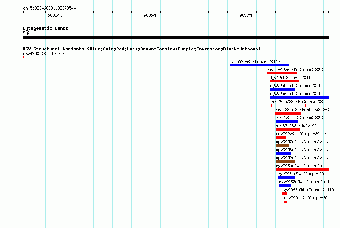Click the 98350k ruler tick label
Screen dimensions: 340x228
tap(55, 15)
